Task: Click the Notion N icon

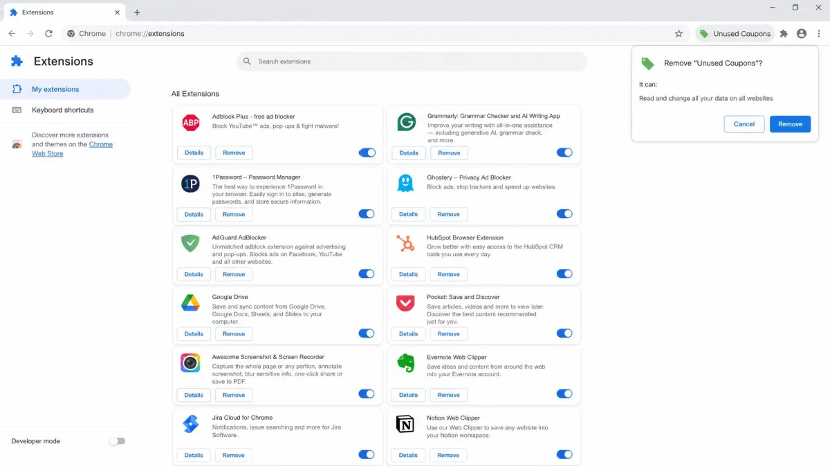Action: point(405,423)
